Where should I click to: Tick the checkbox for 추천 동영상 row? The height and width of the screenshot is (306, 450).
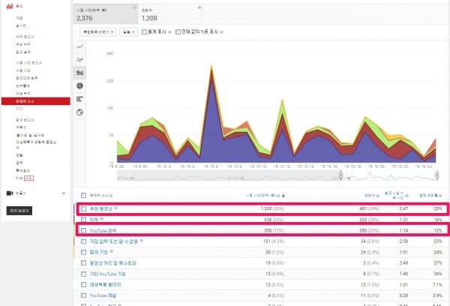pos(84,208)
